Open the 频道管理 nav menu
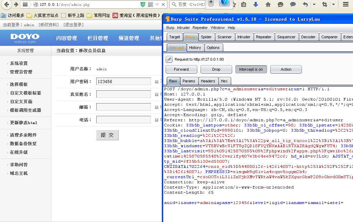The width and height of the screenshot is (353, 222). point(129,38)
